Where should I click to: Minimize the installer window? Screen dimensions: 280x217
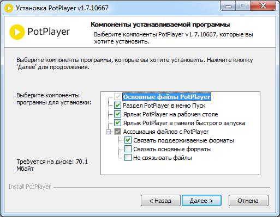coord(228,7)
